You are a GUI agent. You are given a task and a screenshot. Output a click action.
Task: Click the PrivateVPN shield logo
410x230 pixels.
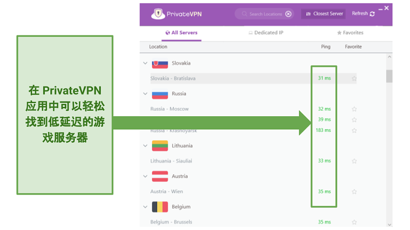(158, 14)
